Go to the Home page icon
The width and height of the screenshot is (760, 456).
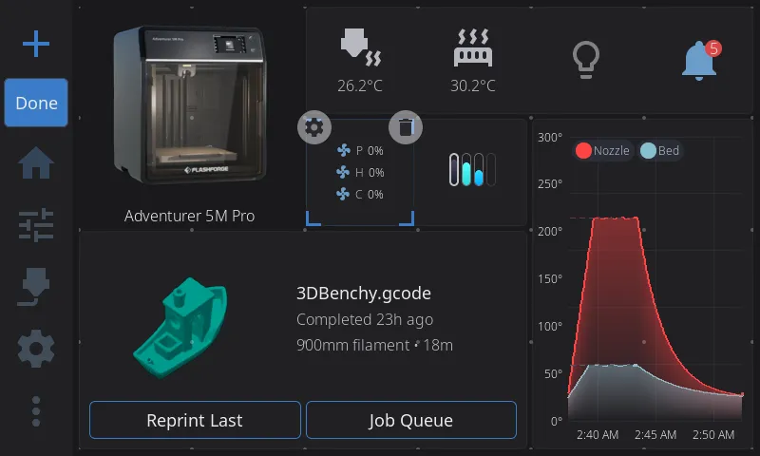36,162
